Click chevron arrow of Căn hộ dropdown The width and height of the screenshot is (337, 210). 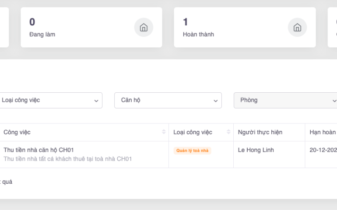point(215,101)
